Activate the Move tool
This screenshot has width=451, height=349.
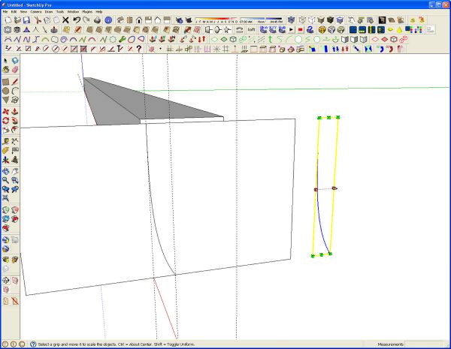[x=5, y=112]
